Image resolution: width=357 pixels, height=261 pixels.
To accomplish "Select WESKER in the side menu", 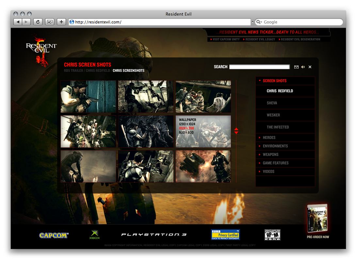I will tap(285, 115).
